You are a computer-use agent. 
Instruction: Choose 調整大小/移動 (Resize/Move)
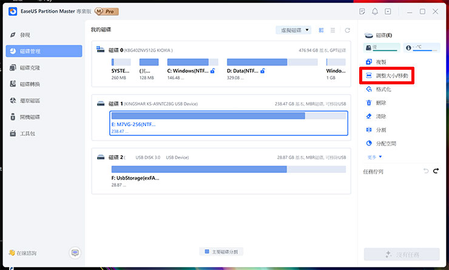[x=387, y=76]
